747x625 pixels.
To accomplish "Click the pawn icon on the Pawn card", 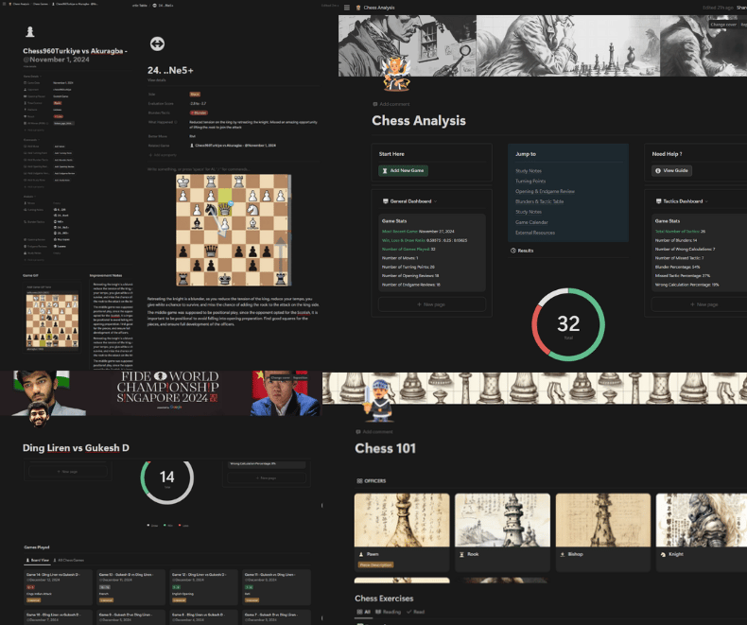I will [x=361, y=554].
